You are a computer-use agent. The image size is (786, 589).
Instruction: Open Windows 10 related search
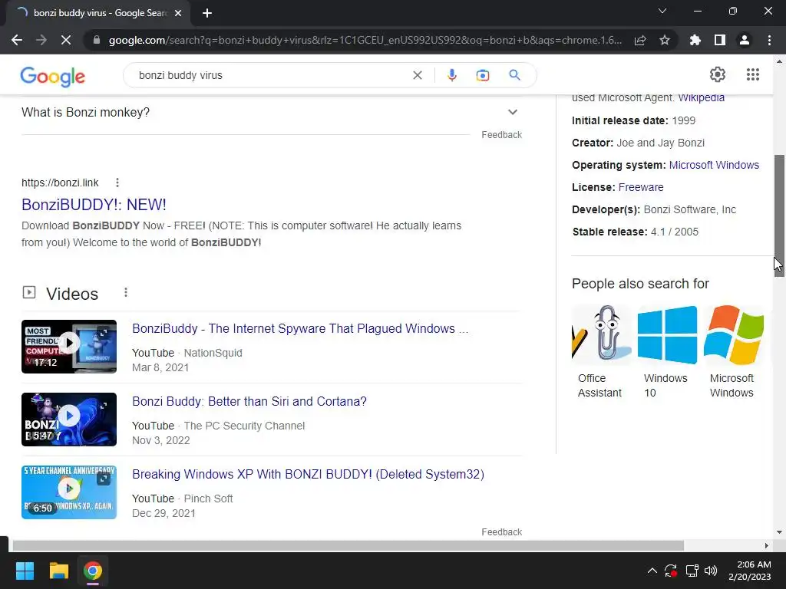pos(667,352)
